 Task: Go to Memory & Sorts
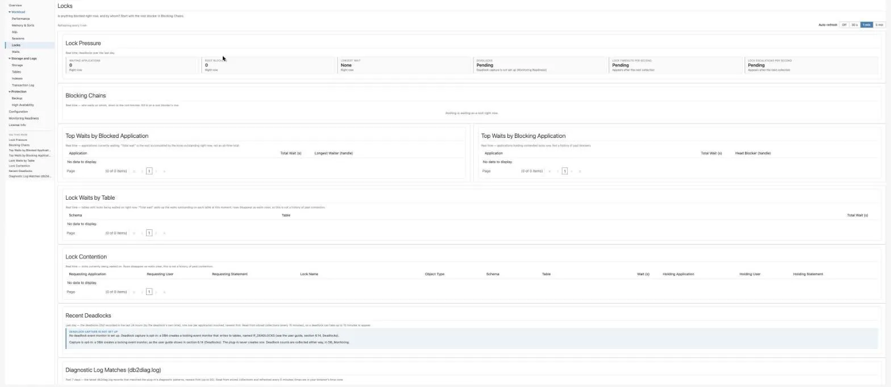(x=23, y=25)
